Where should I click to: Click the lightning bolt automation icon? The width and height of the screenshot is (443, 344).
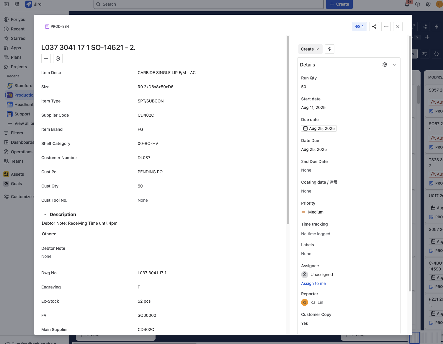[x=330, y=49]
